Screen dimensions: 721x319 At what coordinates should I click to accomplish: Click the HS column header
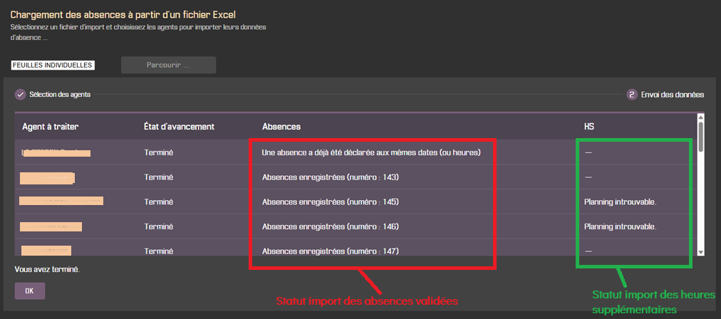(589, 127)
